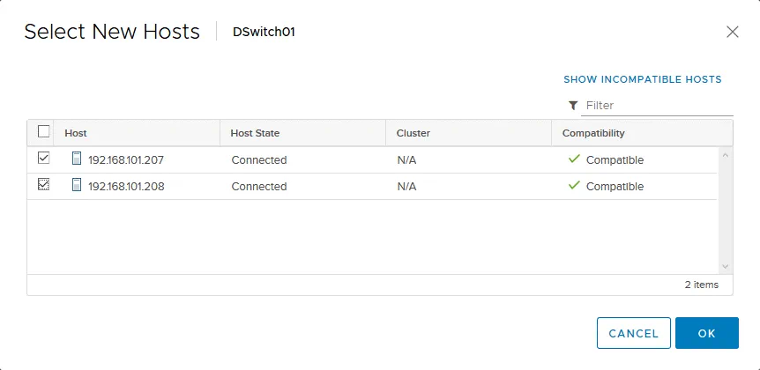760x370 pixels.
Task: Show incompatible hosts link
Action: coord(642,79)
